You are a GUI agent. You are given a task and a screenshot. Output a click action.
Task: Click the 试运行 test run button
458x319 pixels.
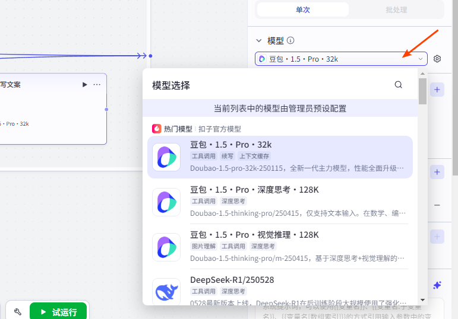(58, 311)
